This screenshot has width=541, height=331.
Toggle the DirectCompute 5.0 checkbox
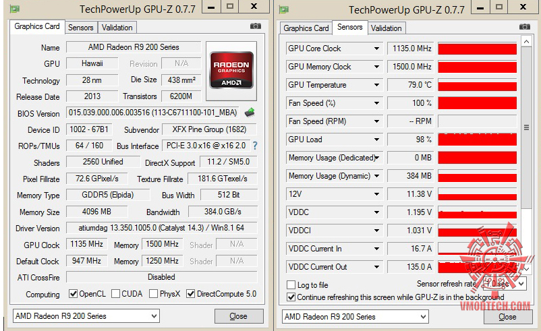(x=190, y=294)
